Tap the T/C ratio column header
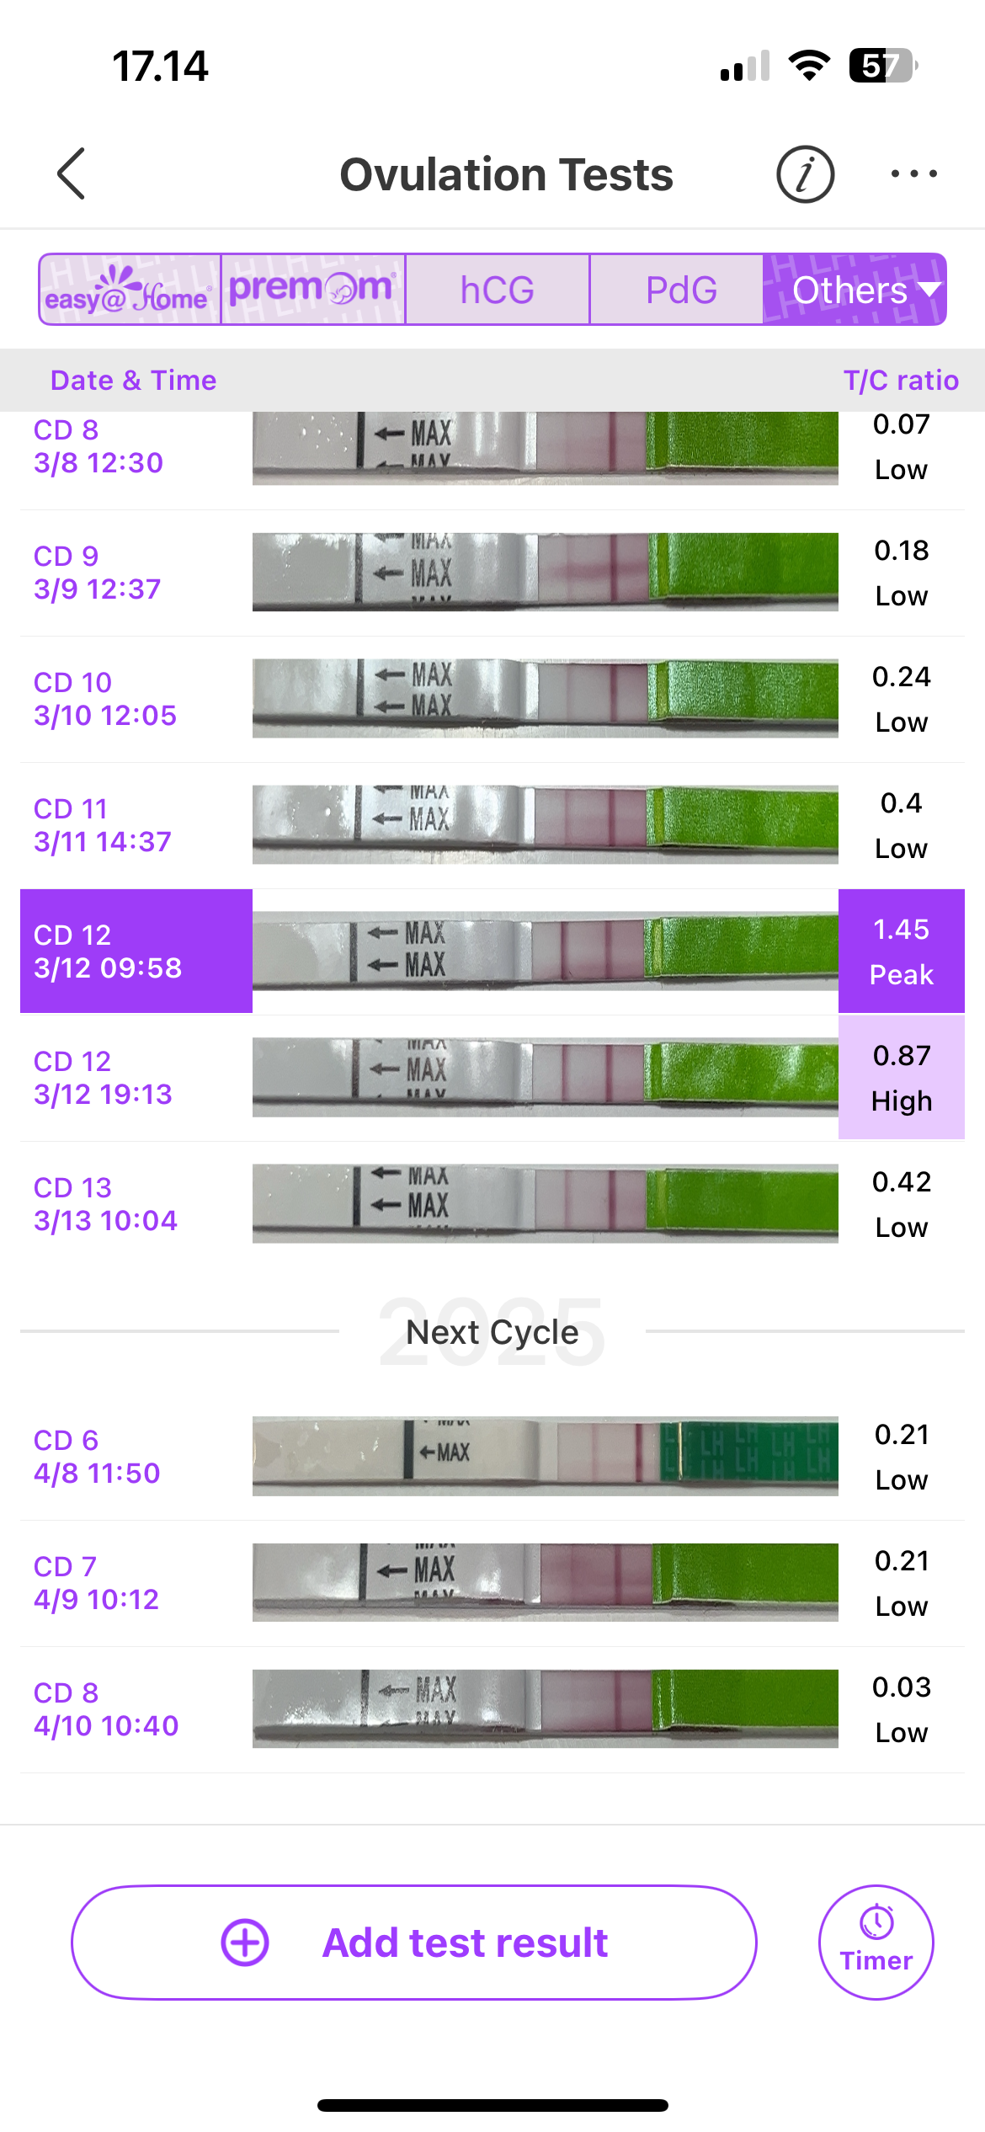The image size is (985, 2132). (x=901, y=381)
